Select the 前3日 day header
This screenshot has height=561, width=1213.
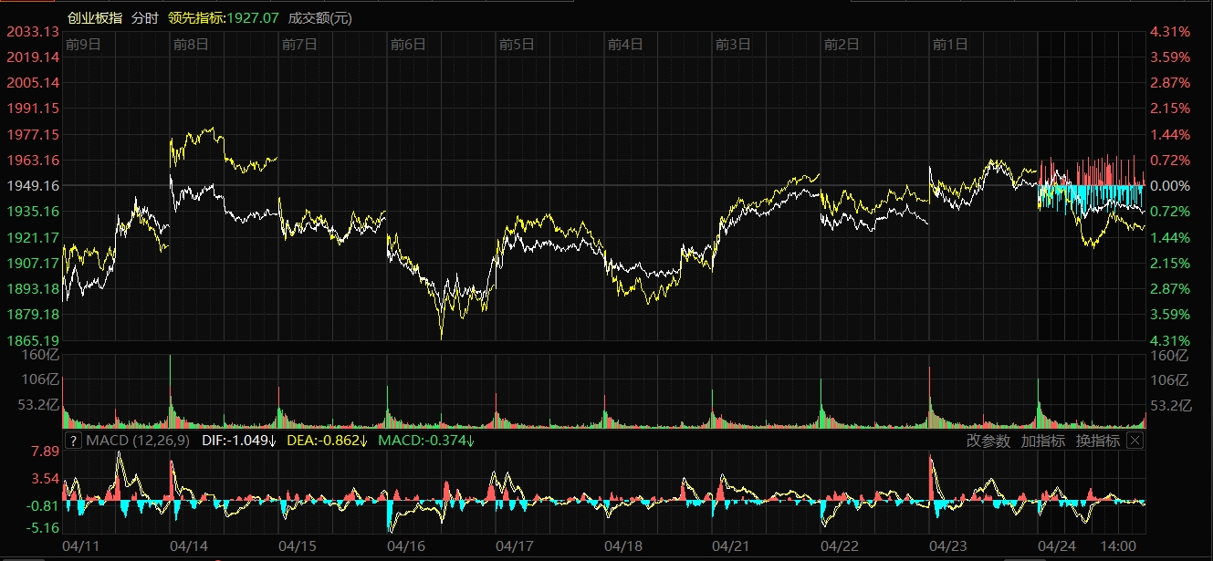point(733,43)
